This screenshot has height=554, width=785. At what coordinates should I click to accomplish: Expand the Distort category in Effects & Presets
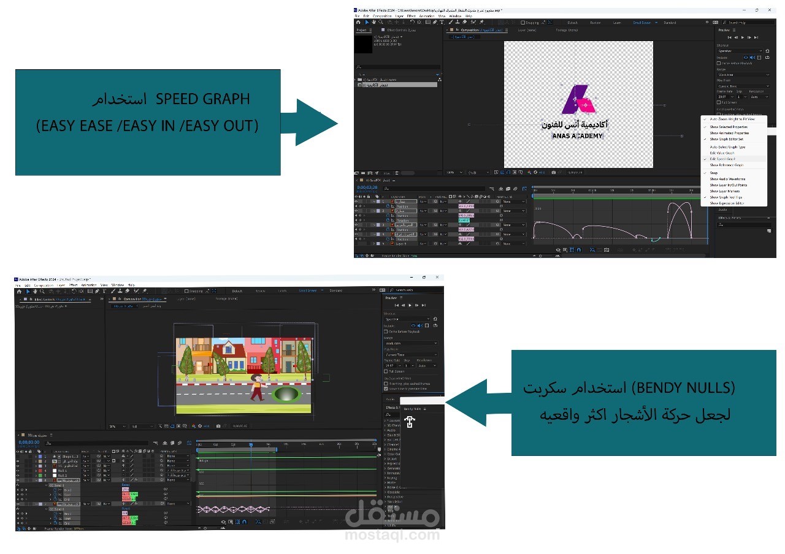point(385,459)
